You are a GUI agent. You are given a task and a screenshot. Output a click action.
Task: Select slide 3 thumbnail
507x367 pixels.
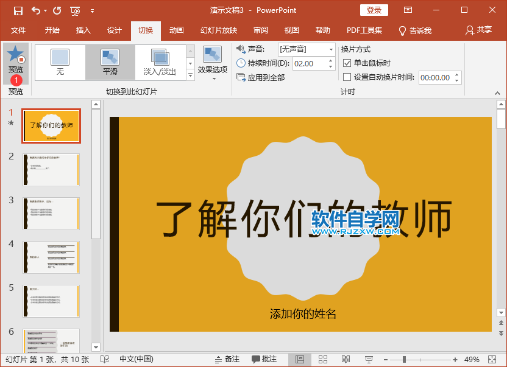coord(51,214)
